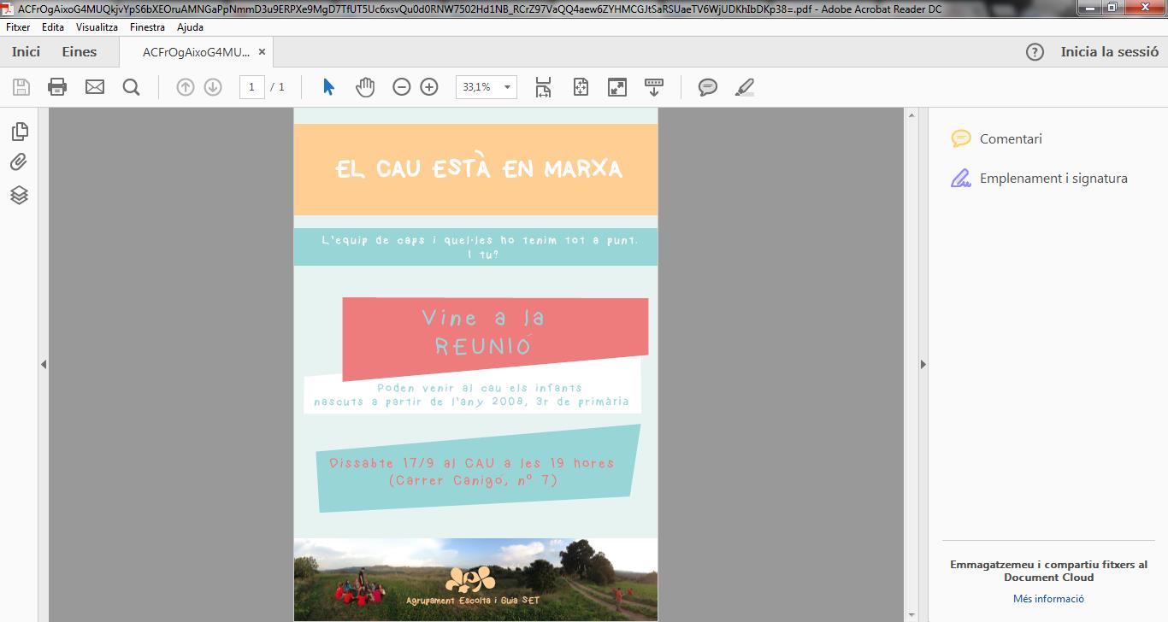
Task: Open the Attachments paperclip panel
Action: tap(20, 162)
